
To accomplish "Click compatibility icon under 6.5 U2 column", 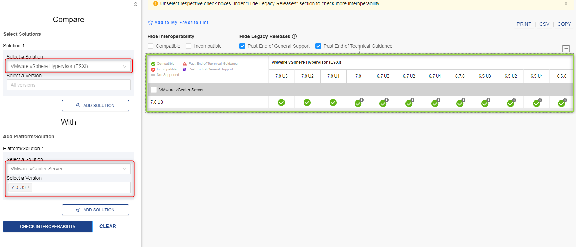I will (x=511, y=103).
